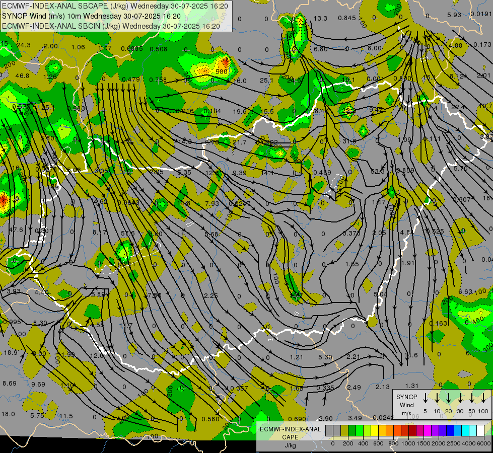This screenshot has height=453, width=493.
Task: Click the 0.0865 value on map
Action: click(132, 48)
